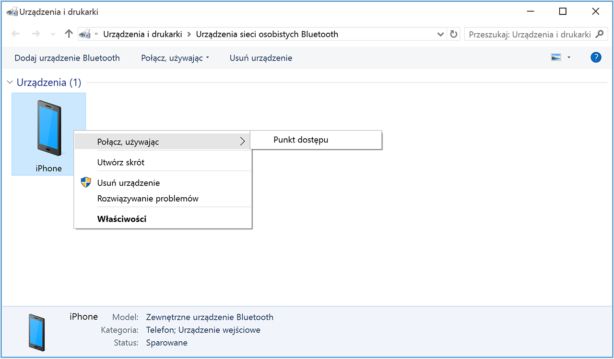Click the iPhone icon in details pane
The image size is (614, 359).
click(x=36, y=332)
